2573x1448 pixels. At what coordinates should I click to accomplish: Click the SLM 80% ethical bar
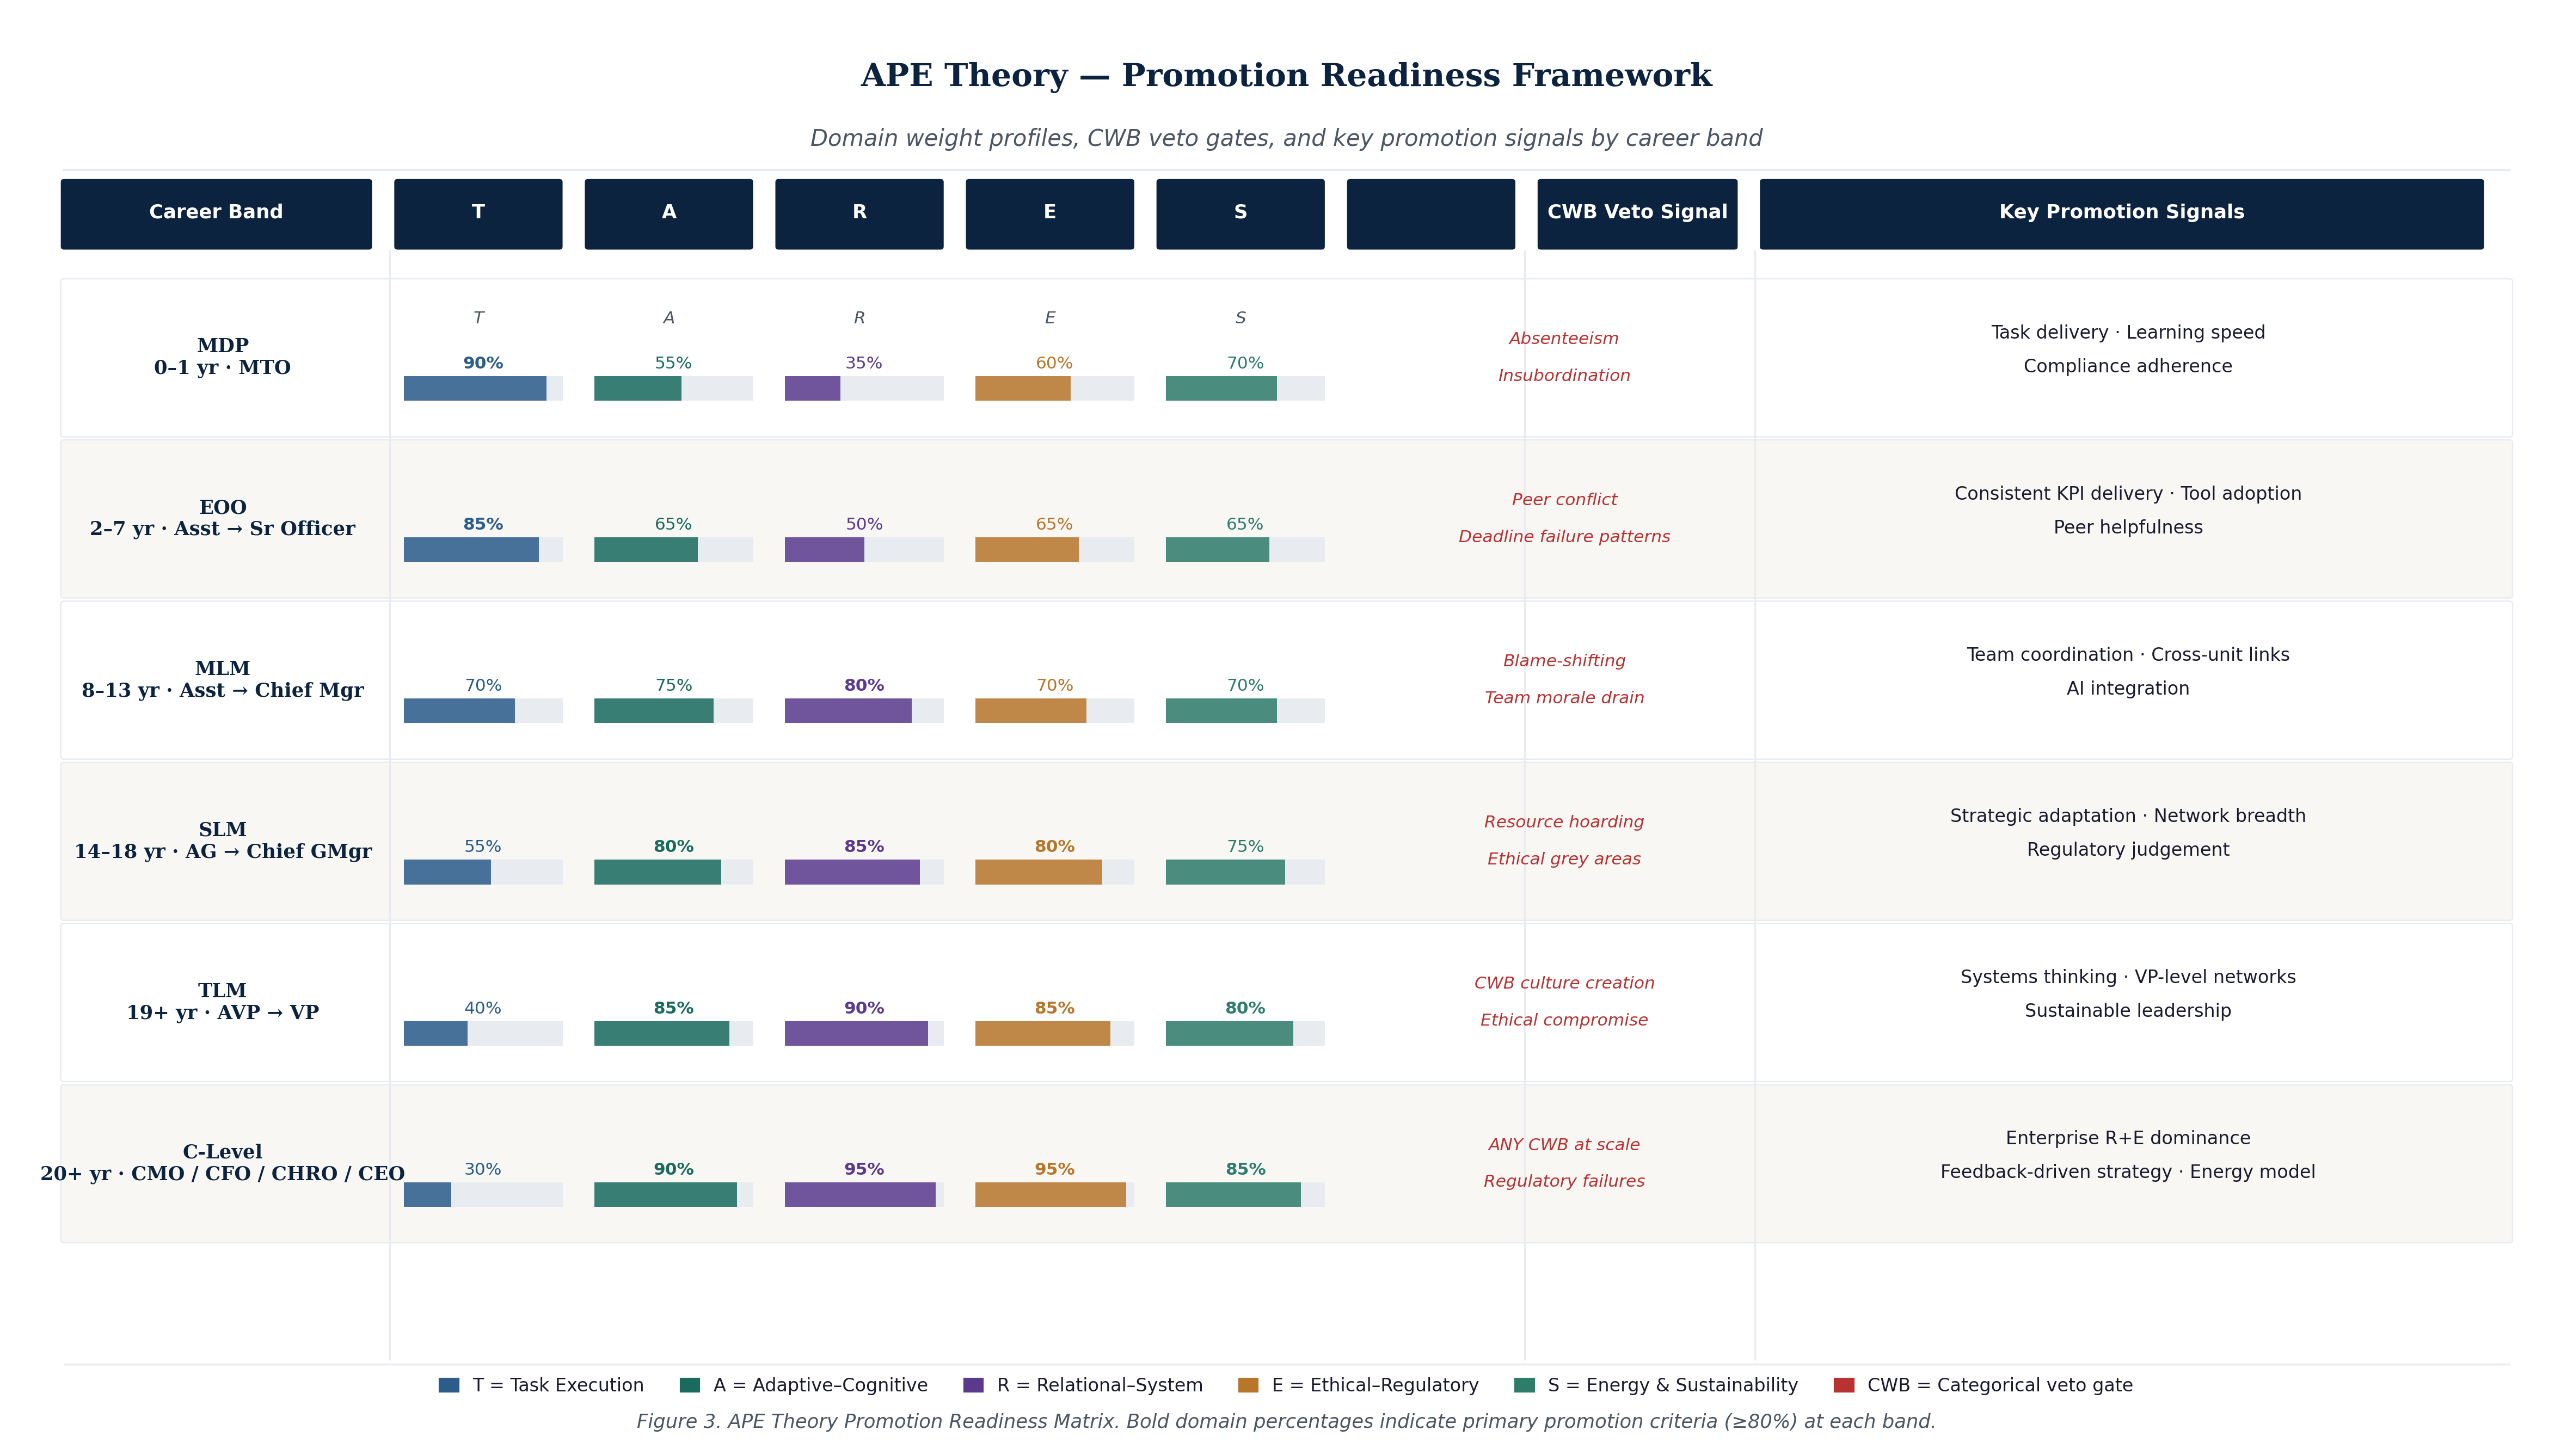(1039, 872)
